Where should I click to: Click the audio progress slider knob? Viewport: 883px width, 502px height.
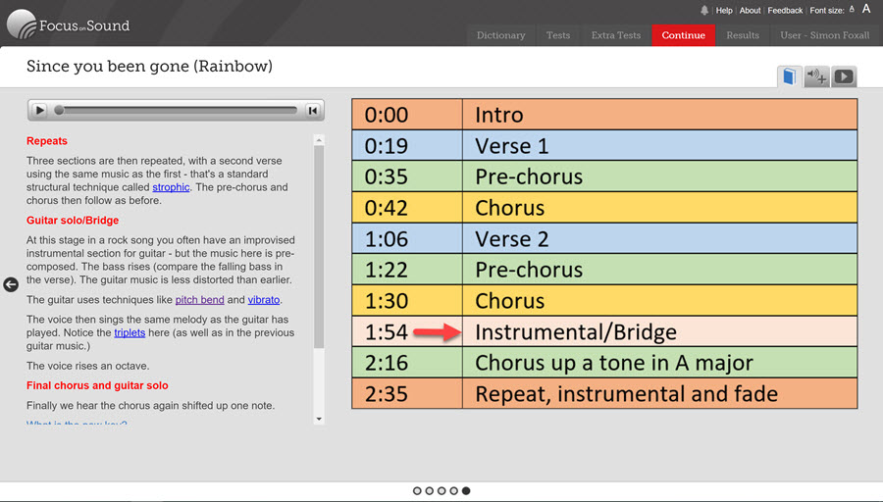coord(59,111)
